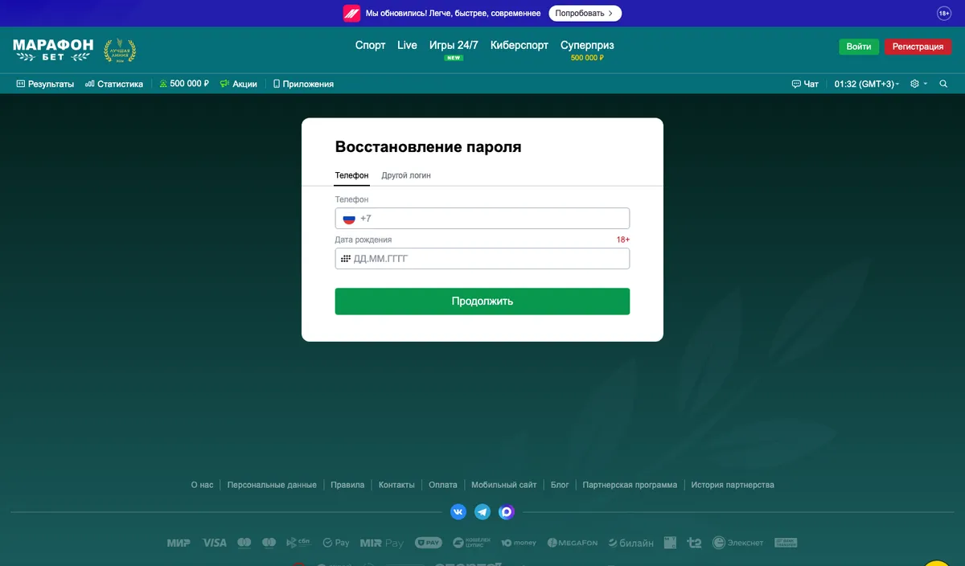965x566 pixels.
Task: Open the Контакты footer link
Action: point(396,485)
